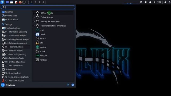Select 05 - Password Attacks
This screenshot has width=171, height=96.
point(16,47)
